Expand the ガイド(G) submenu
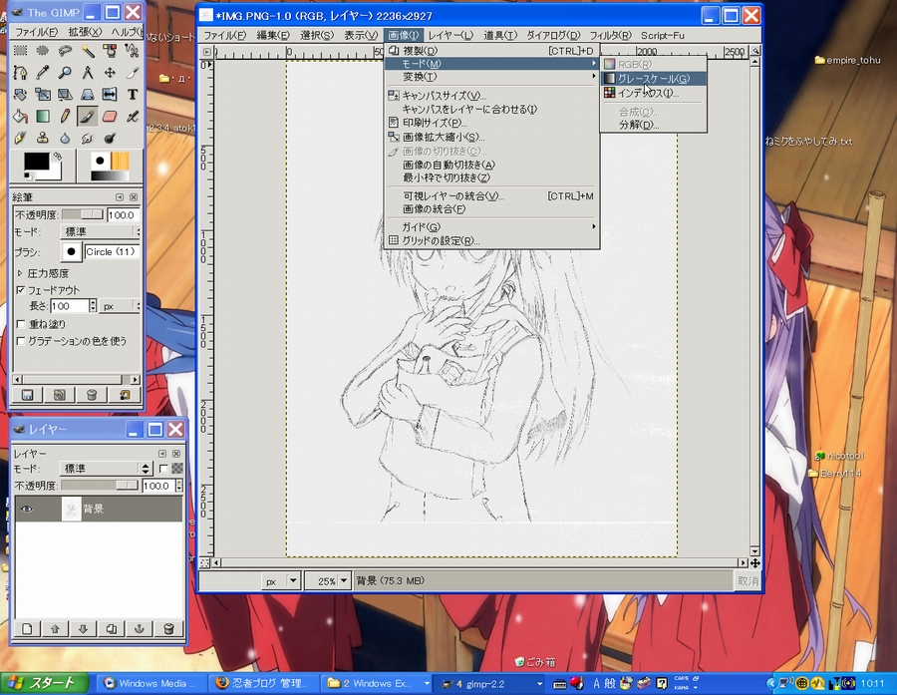This screenshot has width=897, height=695. [x=492, y=226]
